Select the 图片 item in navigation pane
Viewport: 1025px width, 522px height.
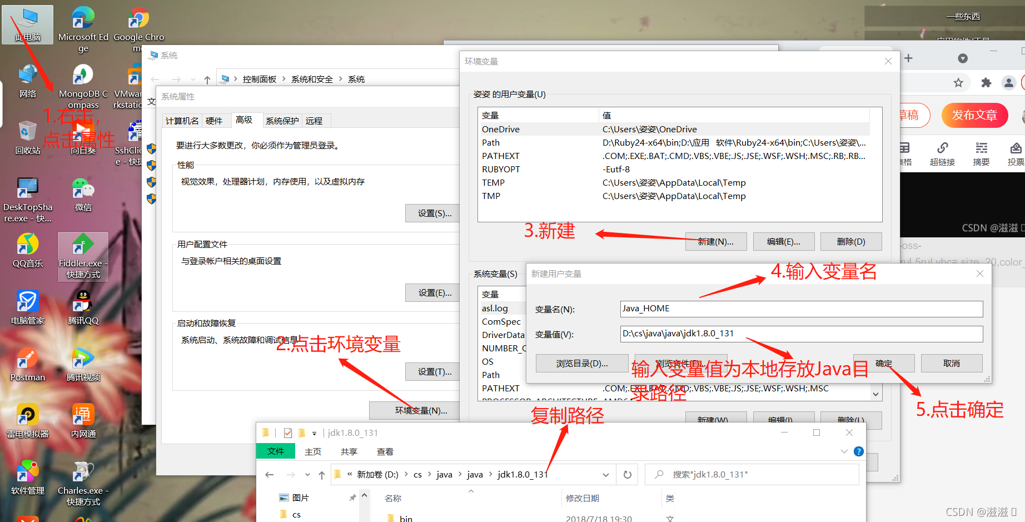[x=301, y=498]
